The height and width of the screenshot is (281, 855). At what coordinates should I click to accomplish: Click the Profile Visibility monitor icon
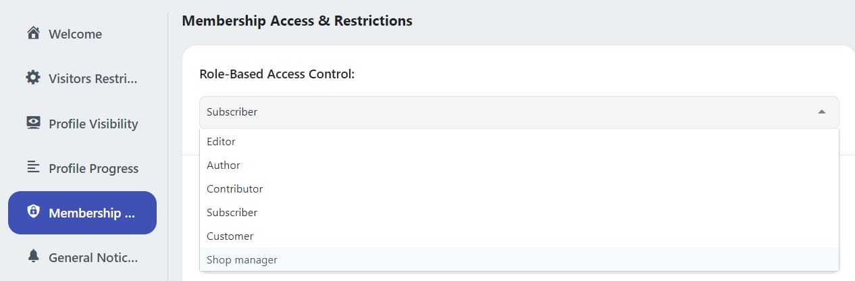click(33, 123)
